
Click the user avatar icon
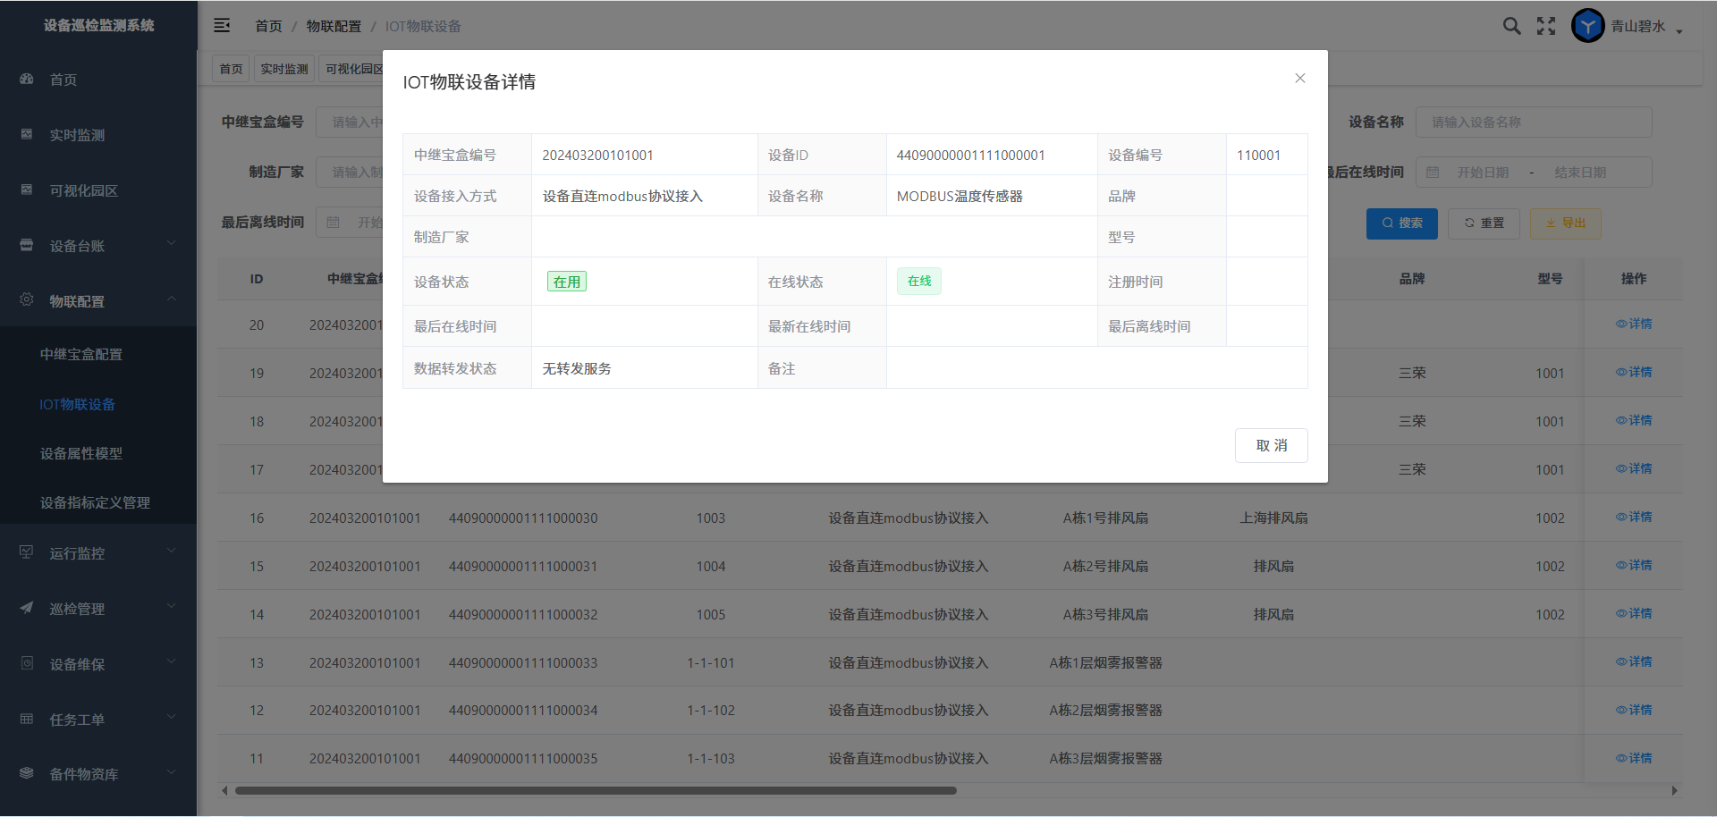point(1587,26)
